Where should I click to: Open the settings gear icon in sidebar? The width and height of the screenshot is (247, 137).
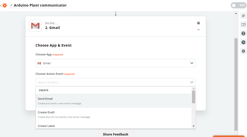click(x=243, y=51)
